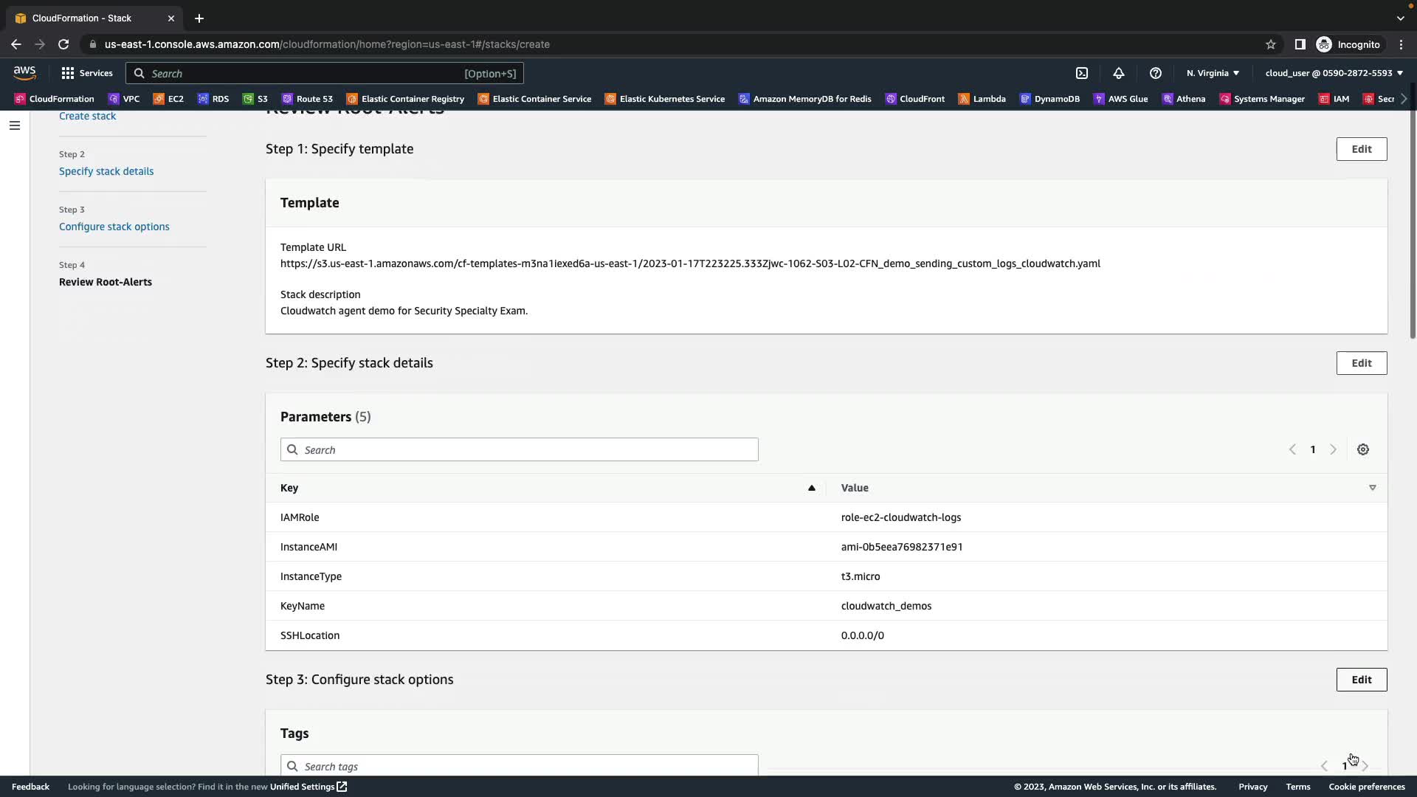Edit Step 1 Specify template

tap(1361, 149)
